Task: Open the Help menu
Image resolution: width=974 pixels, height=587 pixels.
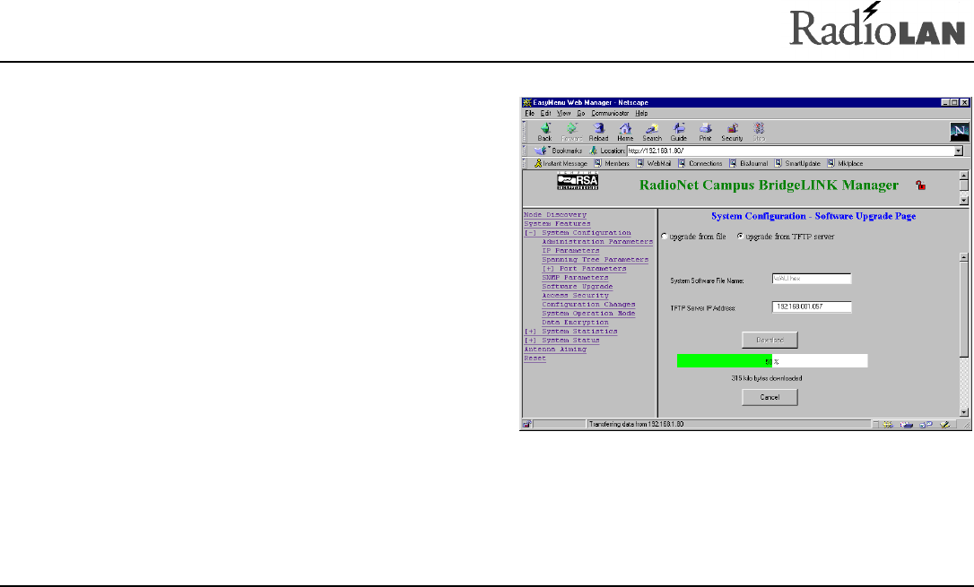Action: tap(641, 114)
